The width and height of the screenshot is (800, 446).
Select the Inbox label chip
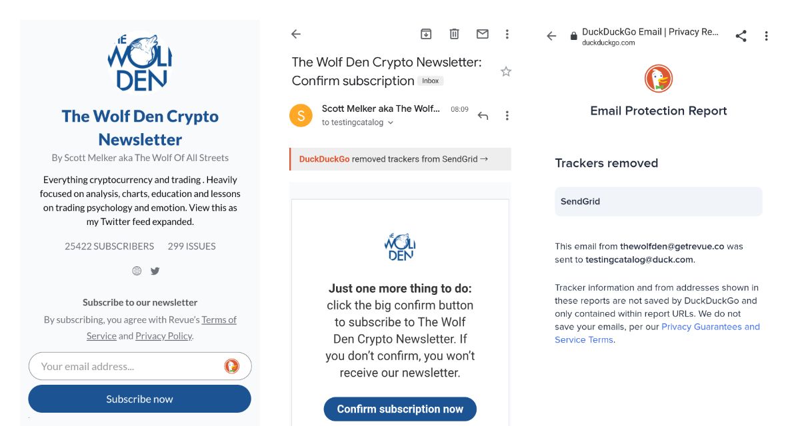[x=430, y=81]
